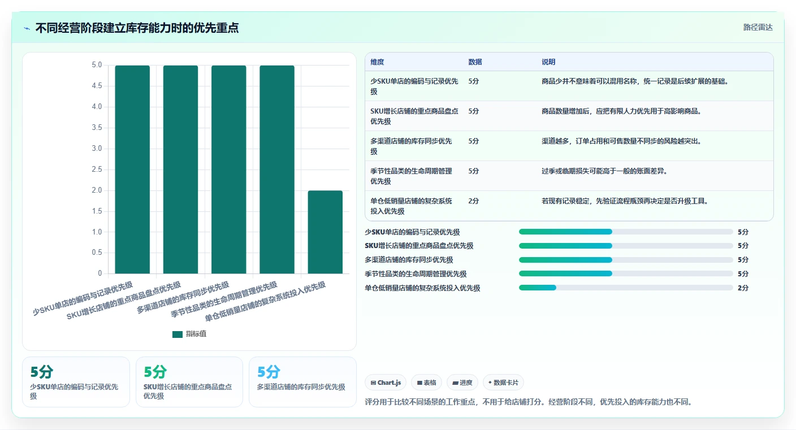The image size is (796, 430).
Task: Click the 2分 value in the table
Action: [474, 201]
